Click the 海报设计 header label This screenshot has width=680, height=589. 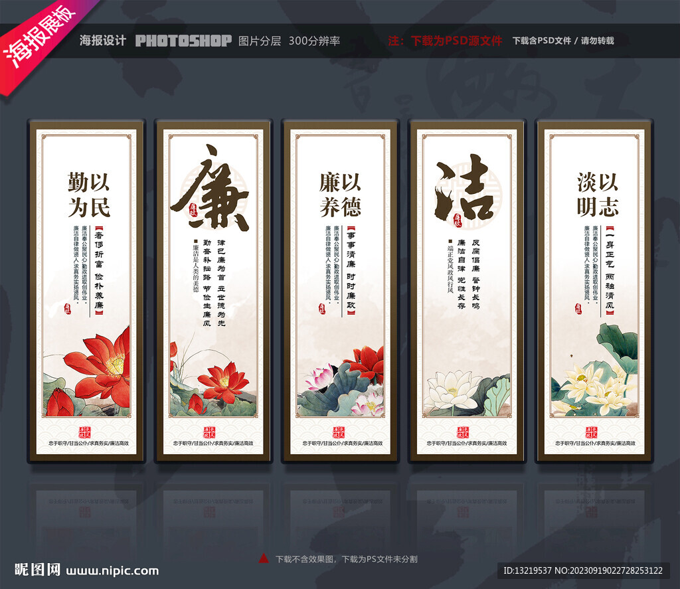coord(103,41)
